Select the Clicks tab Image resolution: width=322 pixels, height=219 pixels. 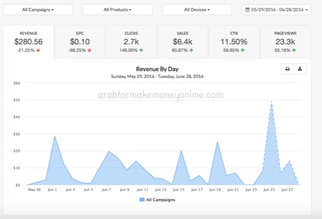pos(131,42)
